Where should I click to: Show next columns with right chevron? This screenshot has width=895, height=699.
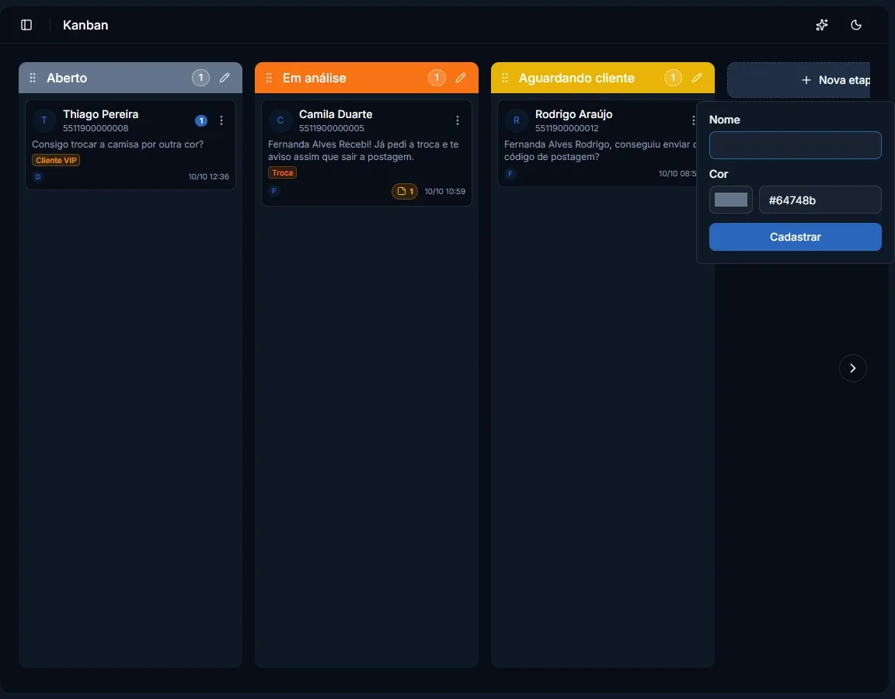coord(853,368)
